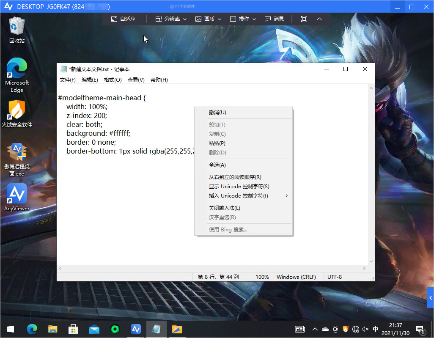Click the fullscreen icon in AnyViewer toolbar
This screenshot has height=338, width=434.
pyautogui.click(x=304, y=19)
